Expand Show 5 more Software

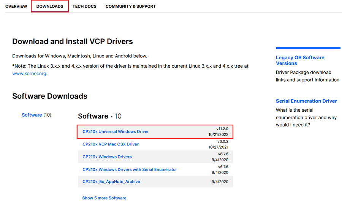(x=104, y=198)
